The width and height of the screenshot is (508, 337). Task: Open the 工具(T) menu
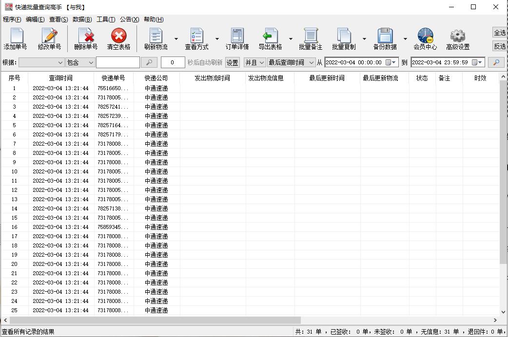click(106, 19)
